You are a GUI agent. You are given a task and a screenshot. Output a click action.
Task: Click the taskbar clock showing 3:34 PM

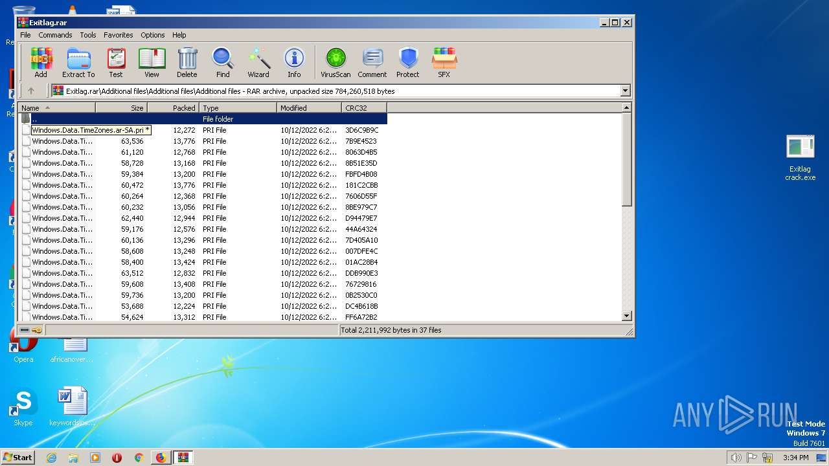[x=796, y=458]
